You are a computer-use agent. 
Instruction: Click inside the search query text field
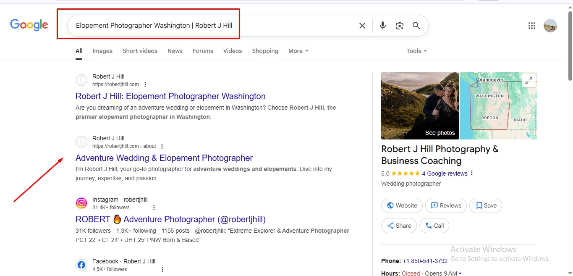(x=210, y=26)
